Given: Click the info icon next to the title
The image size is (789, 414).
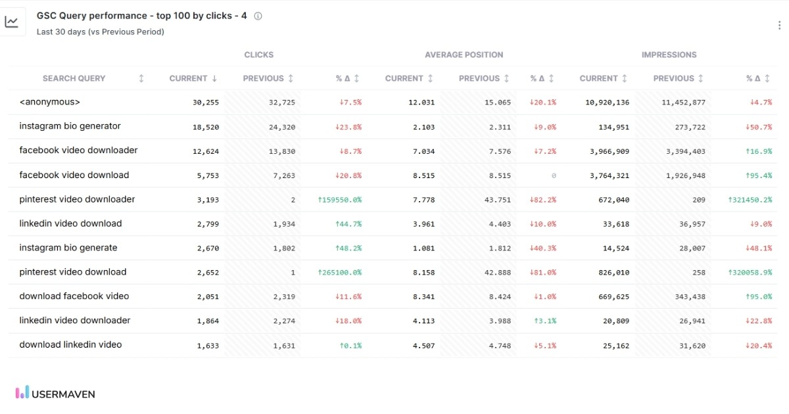Looking at the screenshot, I should click(x=258, y=16).
